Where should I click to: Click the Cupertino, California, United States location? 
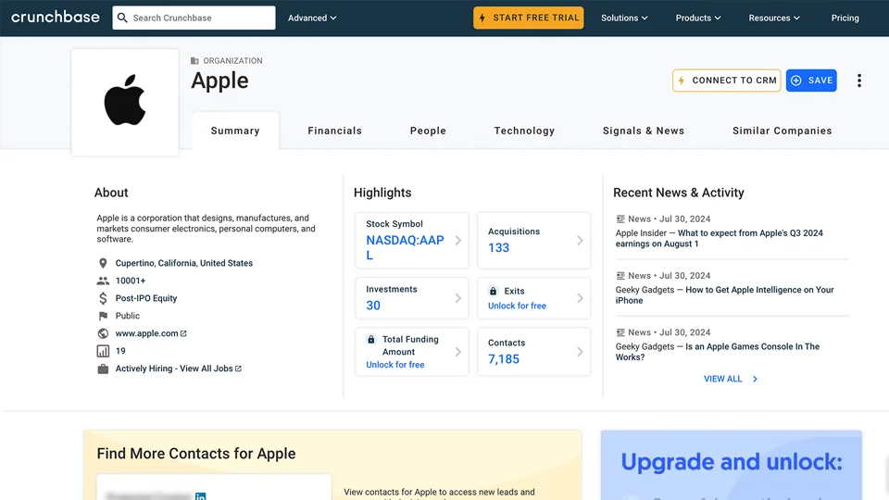[184, 263]
